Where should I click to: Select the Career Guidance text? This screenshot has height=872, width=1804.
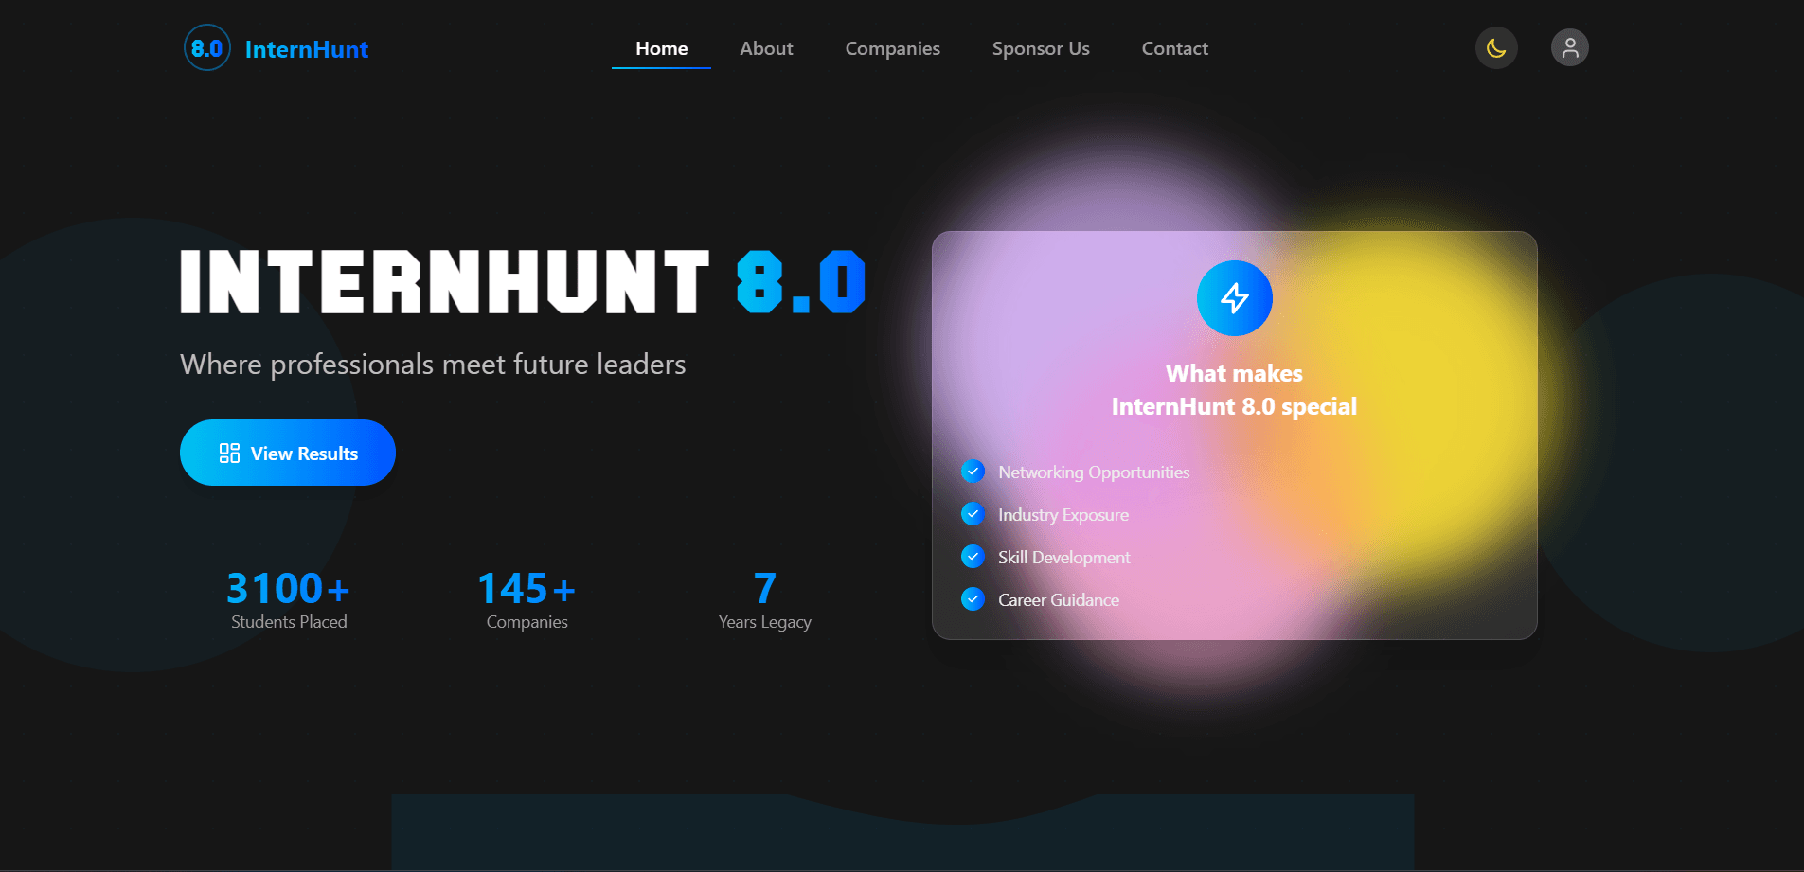pos(1059,600)
